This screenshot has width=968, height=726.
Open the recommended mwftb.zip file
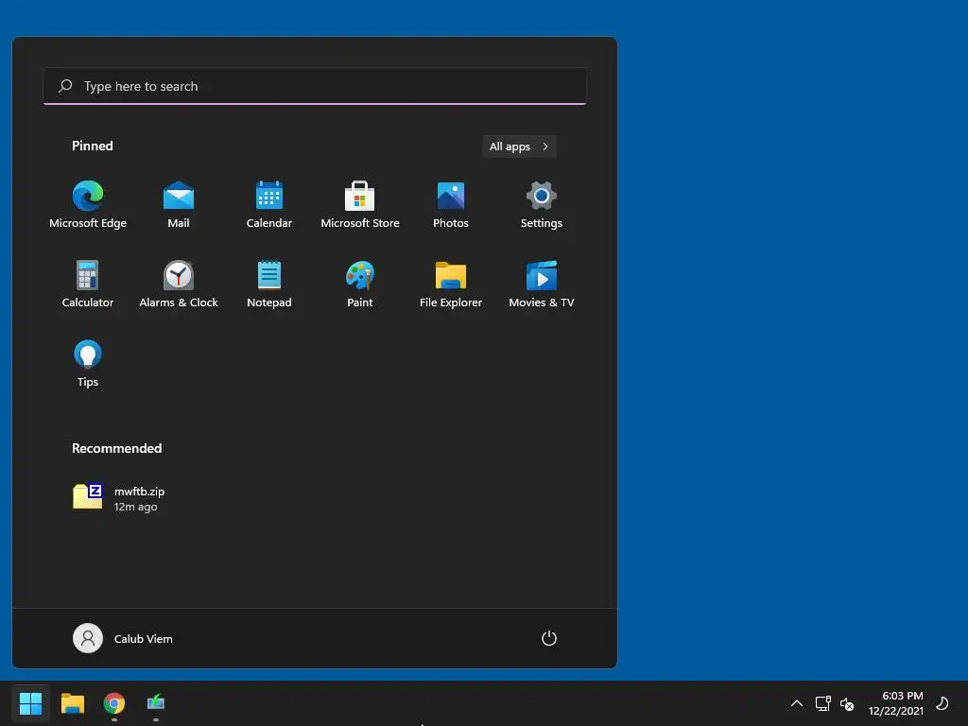(x=118, y=497)
